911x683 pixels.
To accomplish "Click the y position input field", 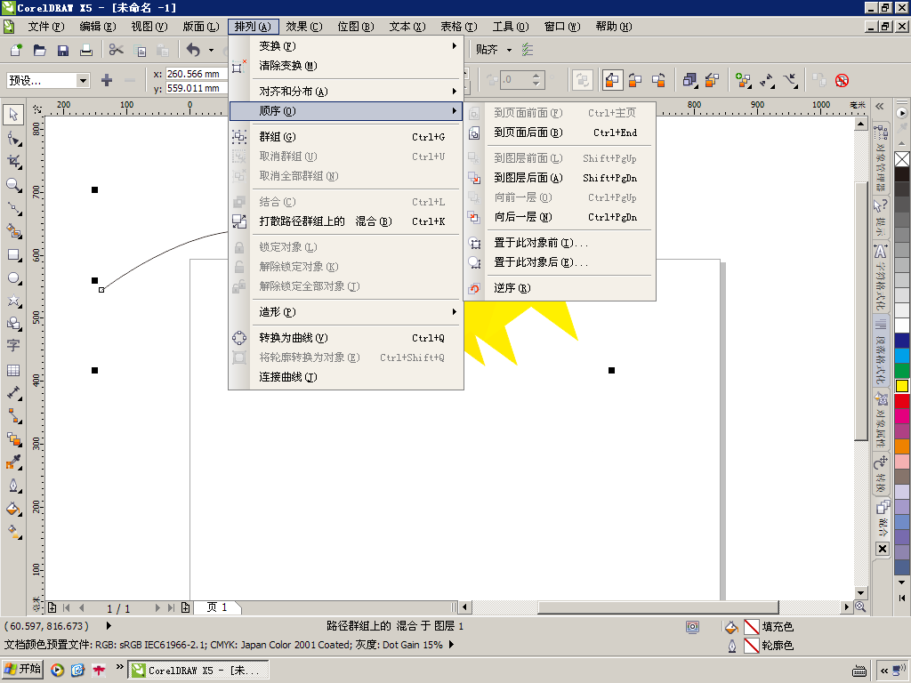I will tap(195, 88).
